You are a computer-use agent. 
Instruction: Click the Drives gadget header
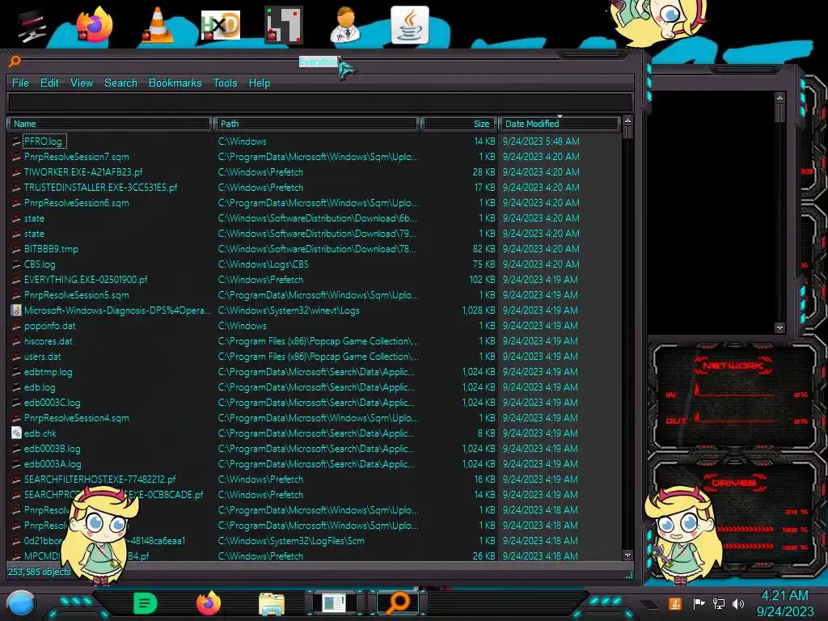(x=733, y=482)
